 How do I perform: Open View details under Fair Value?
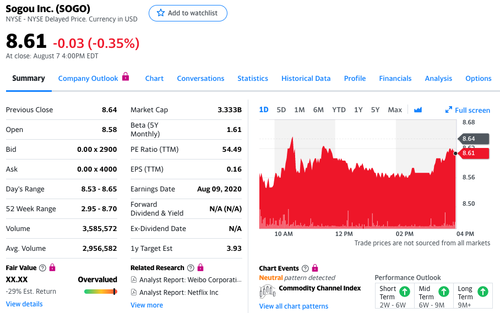24,304
